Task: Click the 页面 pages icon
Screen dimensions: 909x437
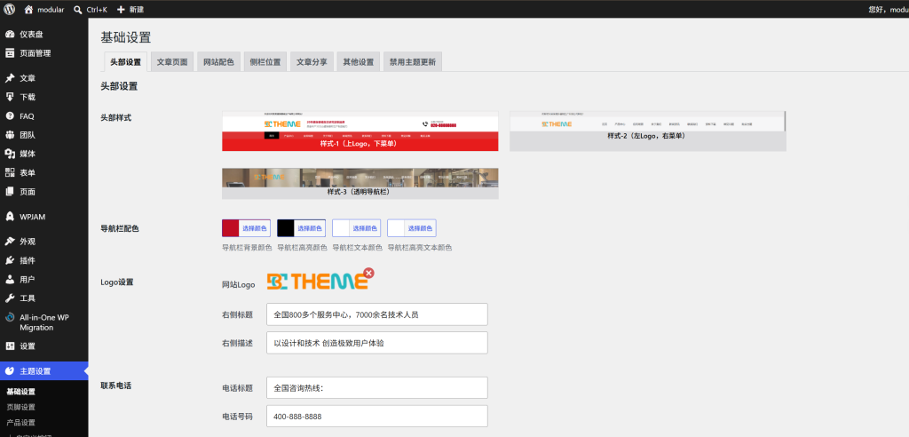Action: pyautogui.click(x=10, y=192)
